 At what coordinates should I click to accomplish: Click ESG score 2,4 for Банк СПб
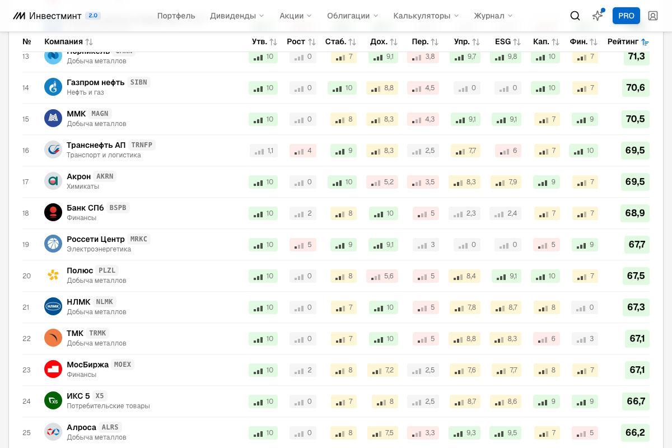[506, 213]
